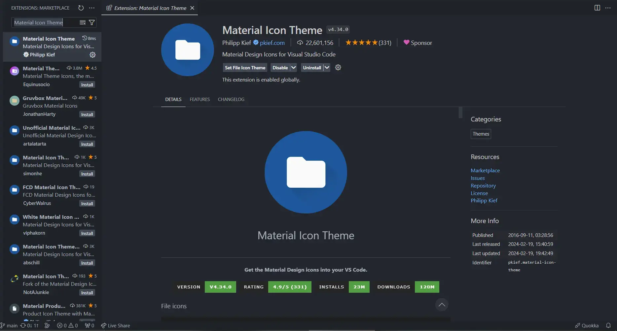Click the pkief.material-icon-theme identifier text

click(532, 266)
